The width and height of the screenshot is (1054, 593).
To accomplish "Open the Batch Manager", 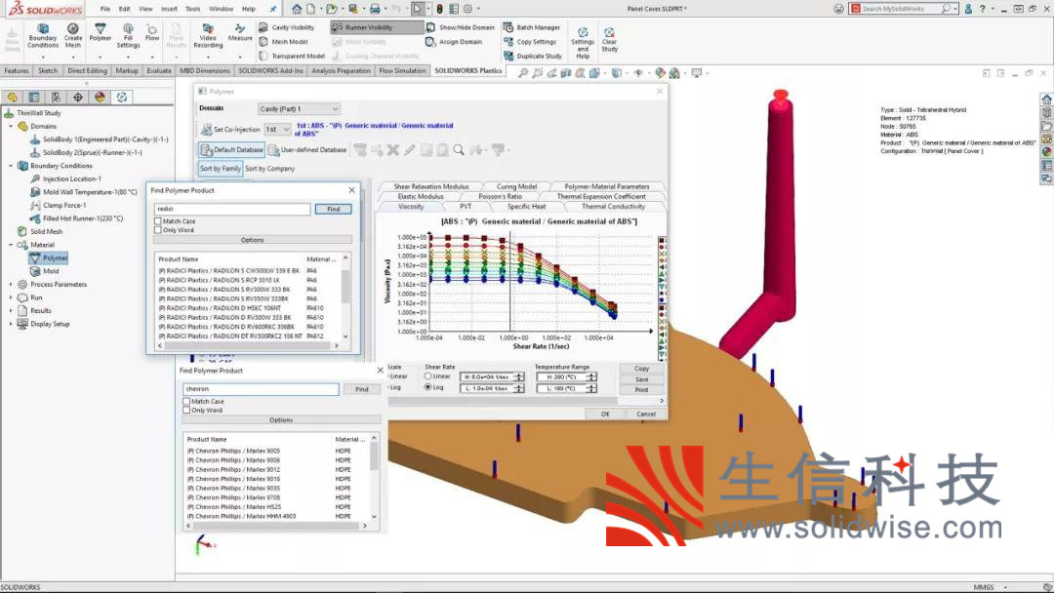I will pyautogui.click(x=532, y=27).
